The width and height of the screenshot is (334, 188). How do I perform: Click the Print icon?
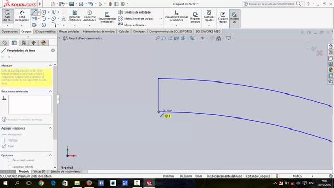81,4
